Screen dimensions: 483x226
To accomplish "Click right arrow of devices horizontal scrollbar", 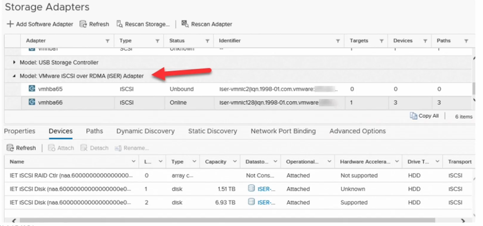I will (x=463, y=220).
